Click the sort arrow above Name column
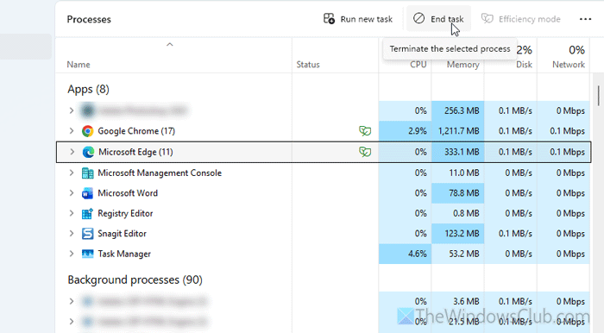604x333 pixels. (169, 45)
